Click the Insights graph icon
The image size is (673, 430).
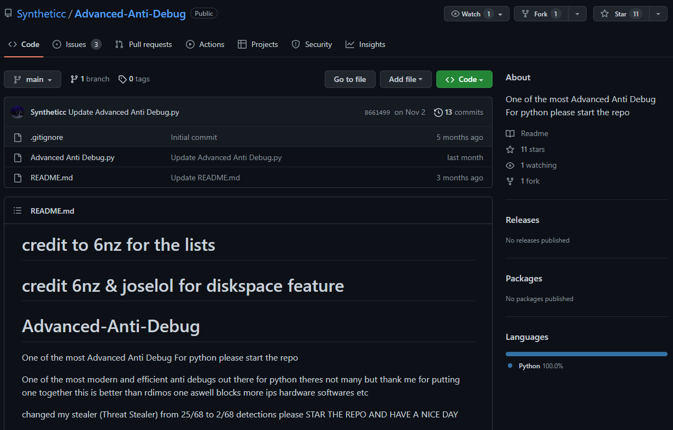tap(350, 44)
